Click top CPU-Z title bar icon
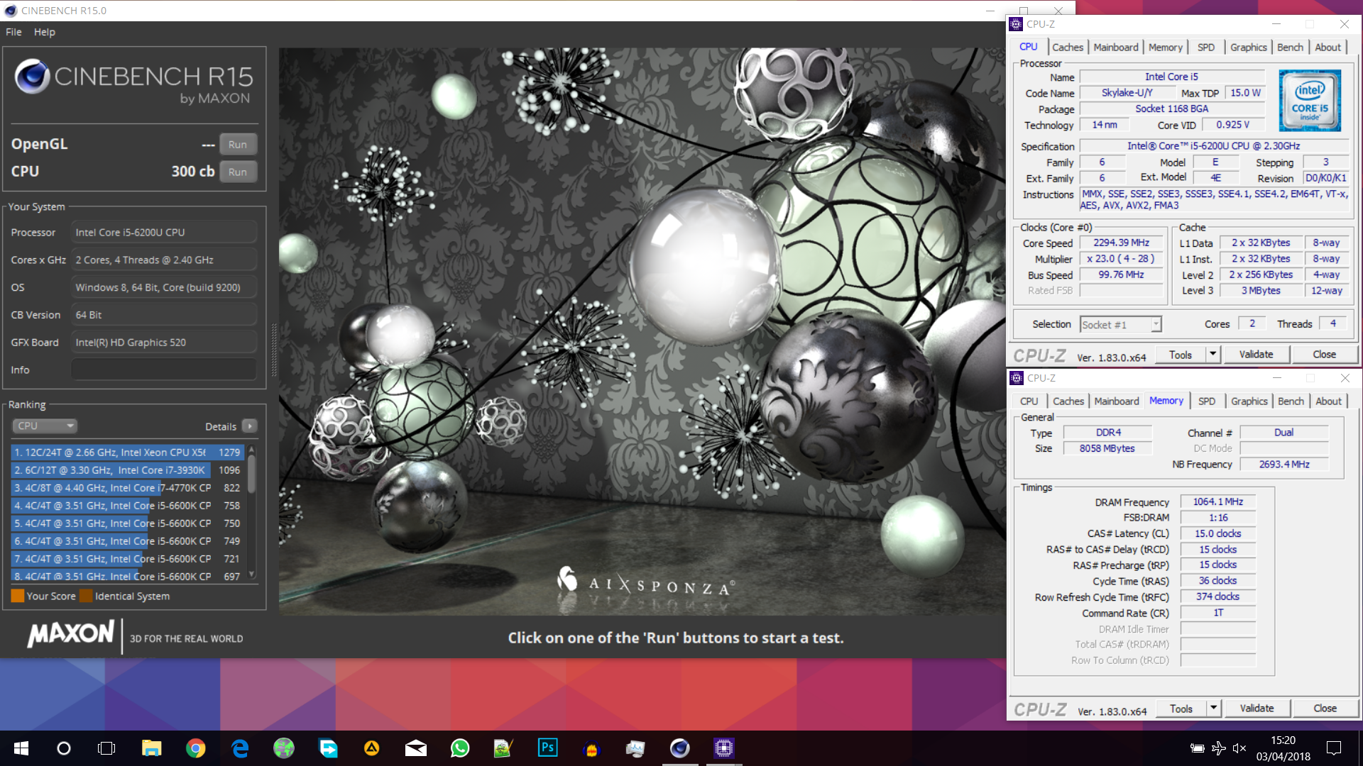Screen dimensions: 1363x766 coord(1017,24)
